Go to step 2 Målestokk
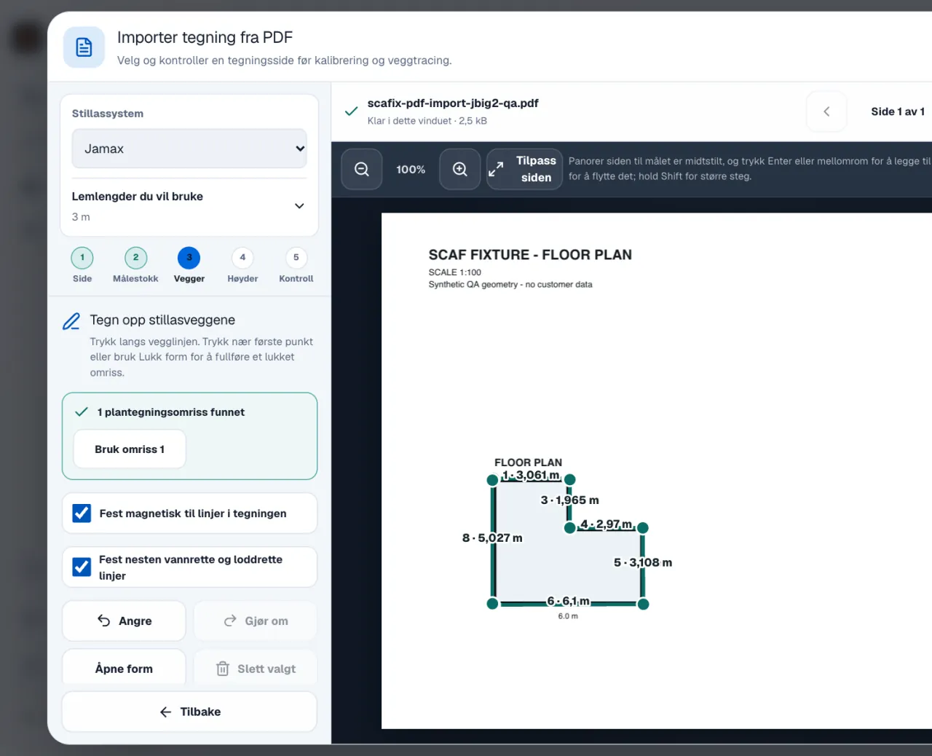The image size is (932, 756). tap(135, 266)
